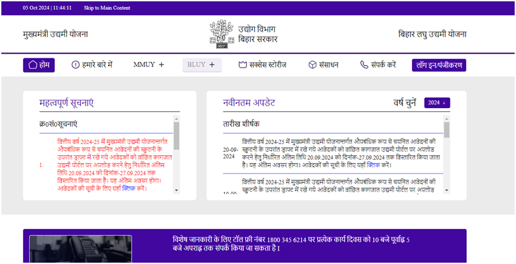Click down arrow of महत्वपूर्ण सूचनाएं scrollbar
The height and width of the screenshot is (264, 516).
click(x=176, y=190)
